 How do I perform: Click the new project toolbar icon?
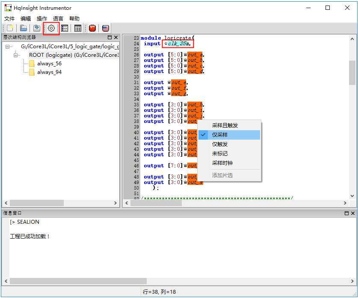[x=10, y=28]
